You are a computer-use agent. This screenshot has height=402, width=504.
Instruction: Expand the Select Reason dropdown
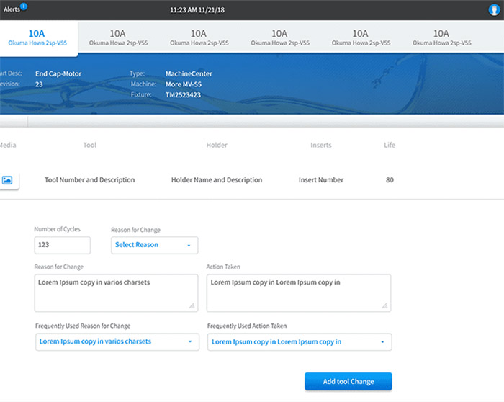[x=154, y=245]
